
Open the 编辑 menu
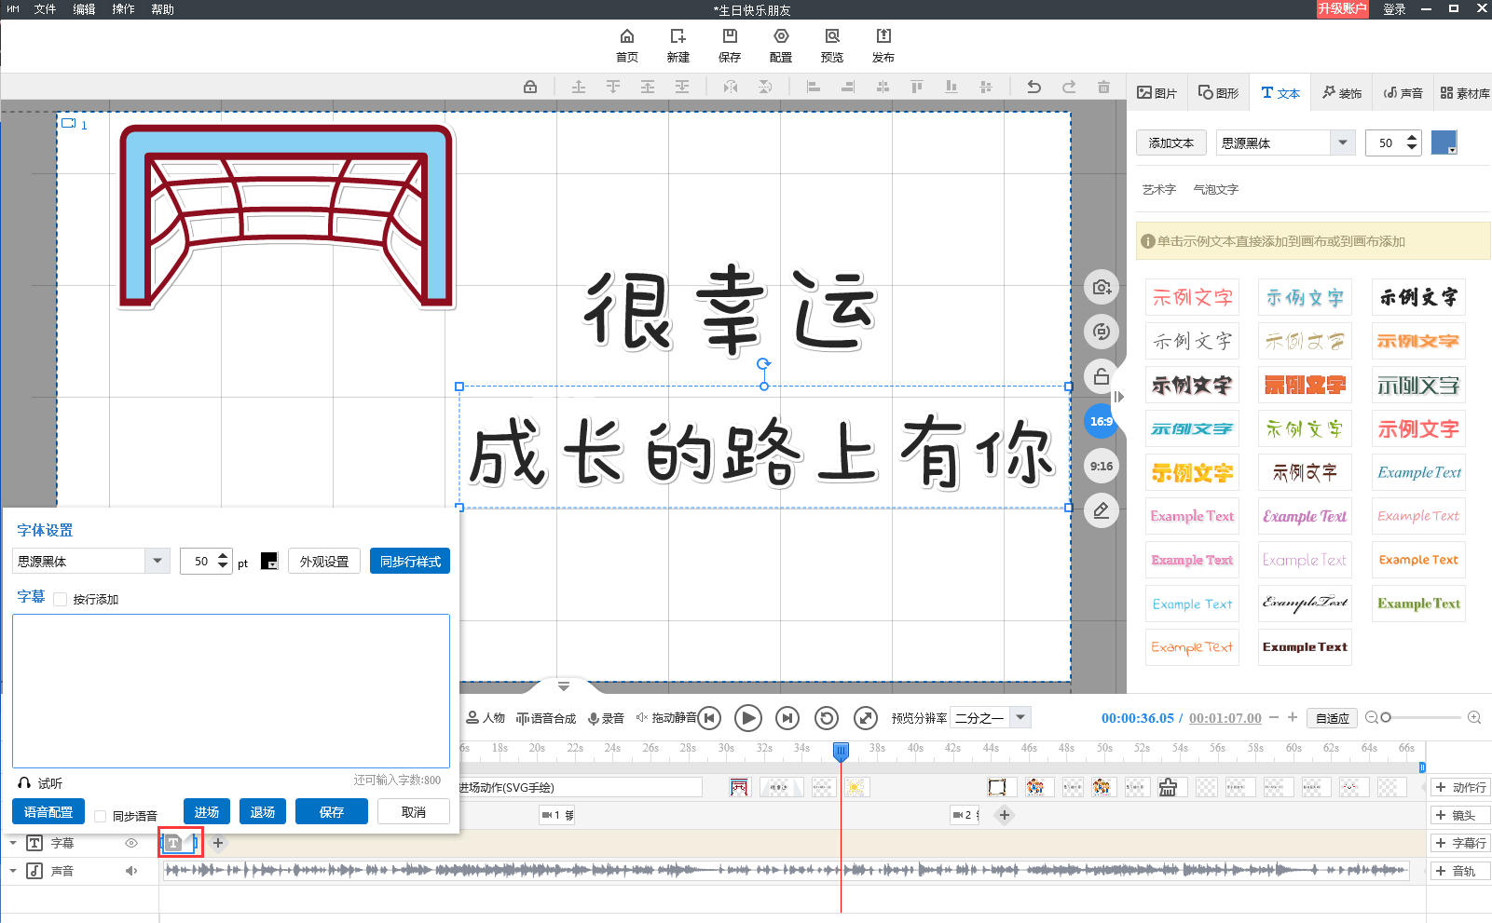coord(84,9)
